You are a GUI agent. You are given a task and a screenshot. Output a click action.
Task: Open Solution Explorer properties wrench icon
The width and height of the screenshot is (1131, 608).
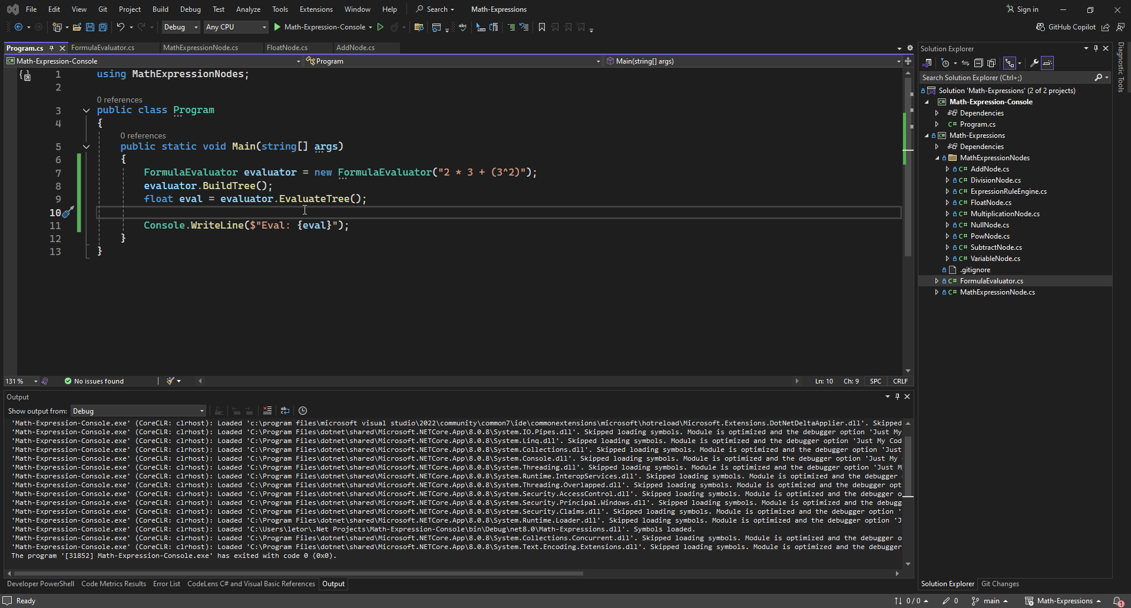click(1034, 63)
